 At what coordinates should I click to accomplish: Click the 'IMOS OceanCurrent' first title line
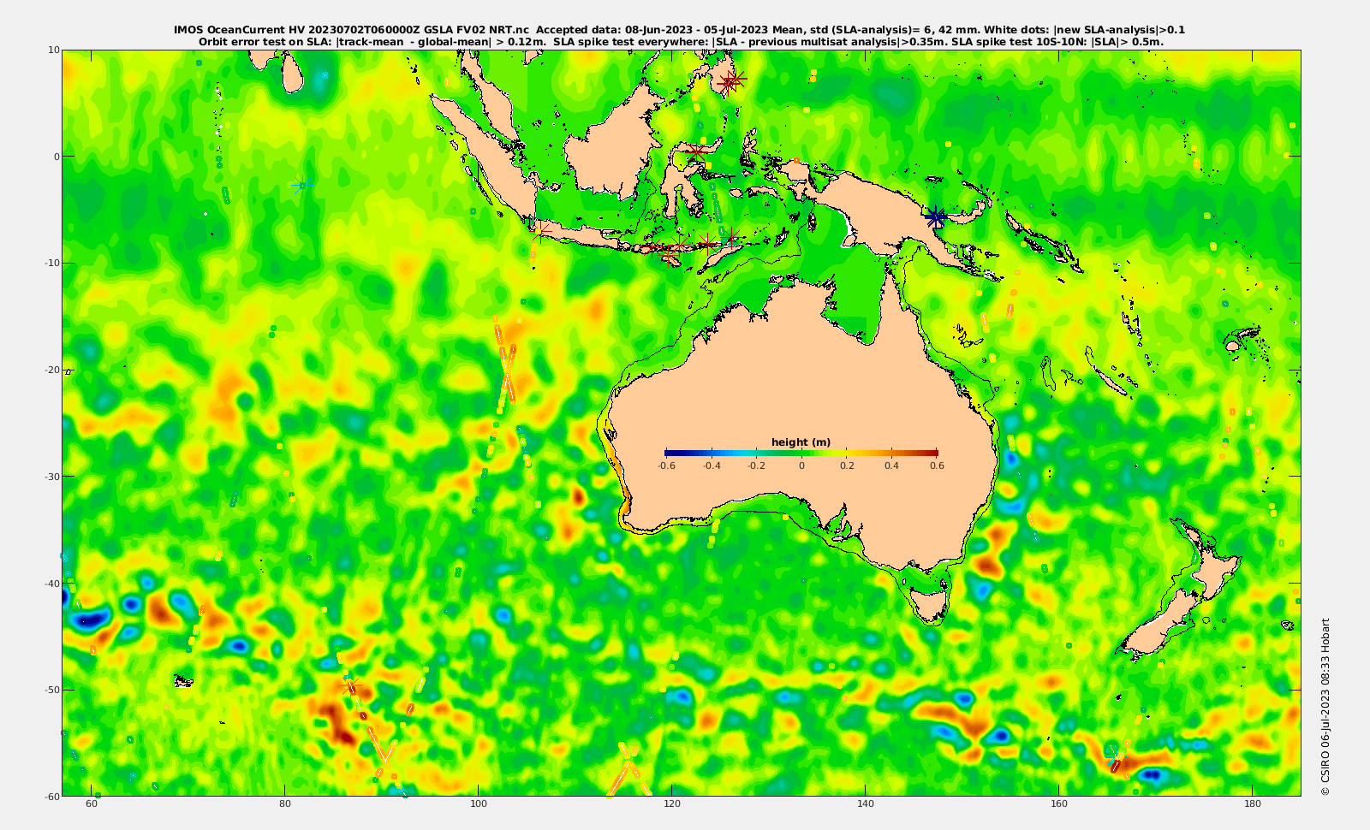click(x=680, y=30)
